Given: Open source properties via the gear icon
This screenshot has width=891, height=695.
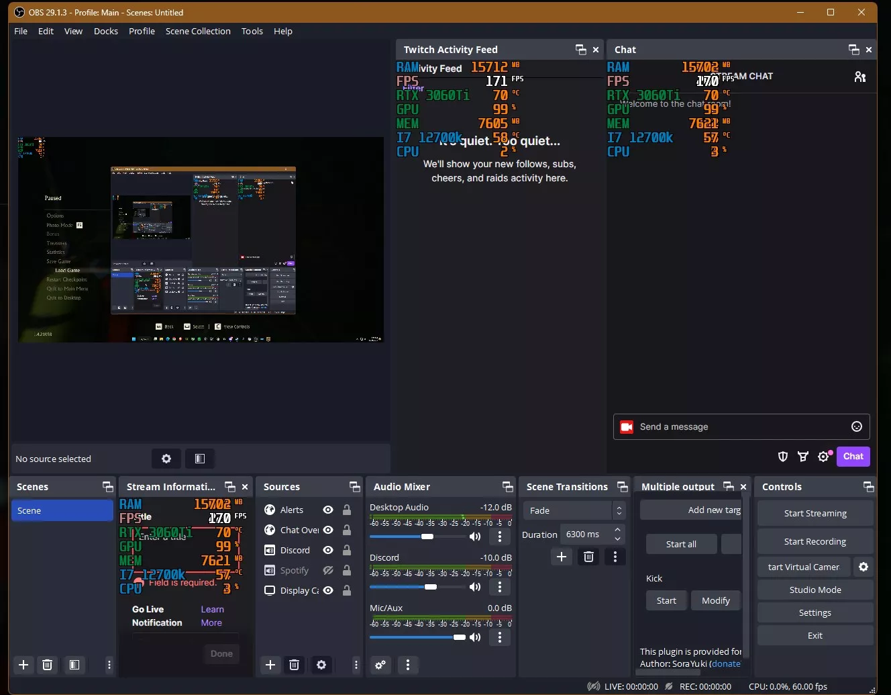Looking at the screenshot, I should (x=321, y=665).
